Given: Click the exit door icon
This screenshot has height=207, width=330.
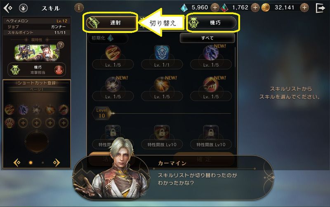Looking at the screenshot, I should point(321,8).
